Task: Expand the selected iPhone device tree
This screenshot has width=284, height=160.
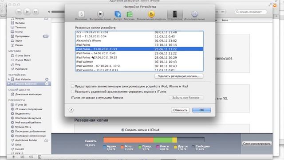Action: [x=9, y=84]
